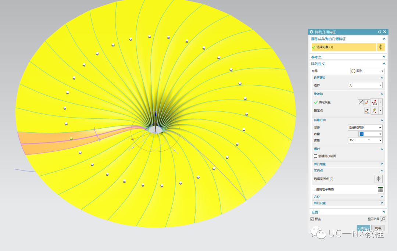Open the 跨角 field dropdown arrow
Screen dimensions: 397x251
pos(380,140)
